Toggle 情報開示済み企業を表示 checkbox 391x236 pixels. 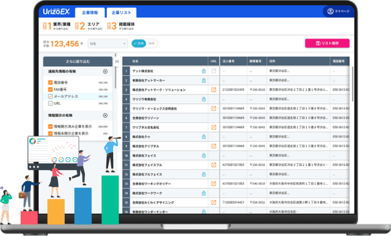click(50, 127)
